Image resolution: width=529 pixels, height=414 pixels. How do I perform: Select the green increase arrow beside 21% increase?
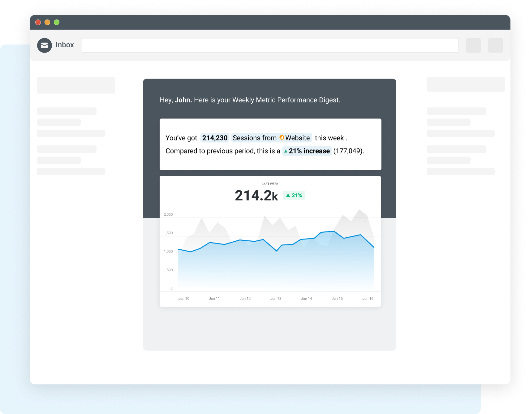286,151
